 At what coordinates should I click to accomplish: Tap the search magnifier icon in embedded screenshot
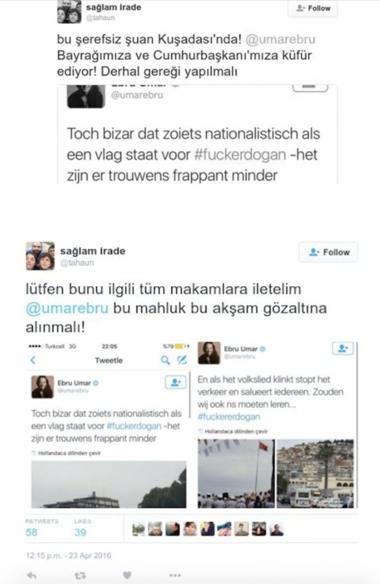coord(165,360)
